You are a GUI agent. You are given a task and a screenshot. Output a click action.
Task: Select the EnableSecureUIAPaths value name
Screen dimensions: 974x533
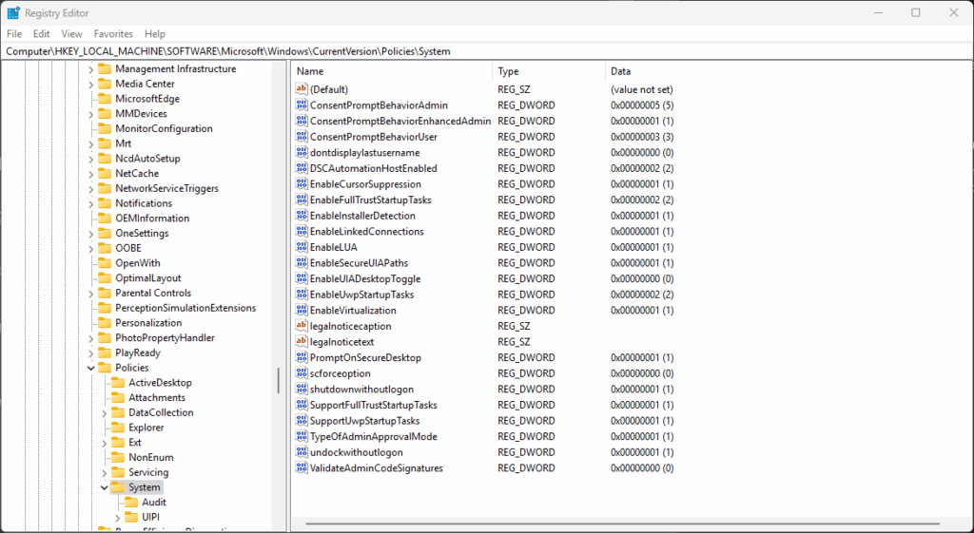pyautogui.click(x=359, y=263)
